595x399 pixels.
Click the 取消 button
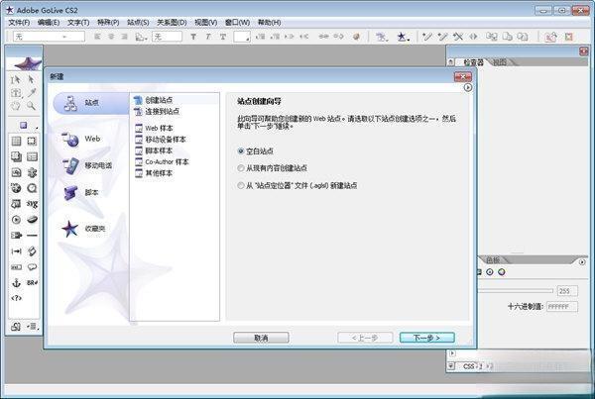261,338
